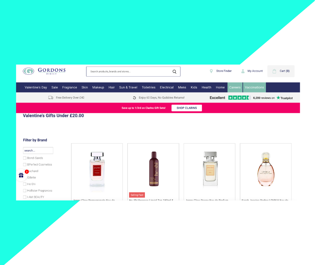Click the delivery truck icon

click(51, 98)
